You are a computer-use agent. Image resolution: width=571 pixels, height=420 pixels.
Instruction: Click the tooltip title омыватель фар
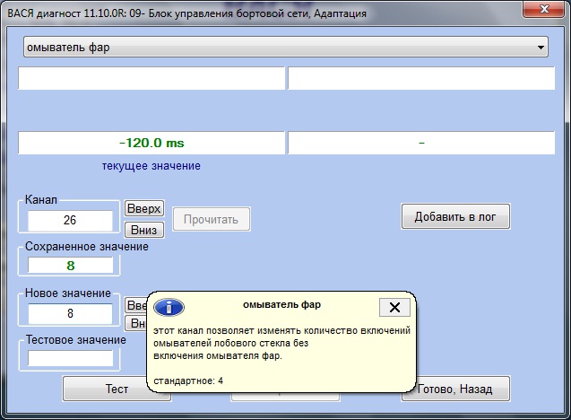coord(281,305)
